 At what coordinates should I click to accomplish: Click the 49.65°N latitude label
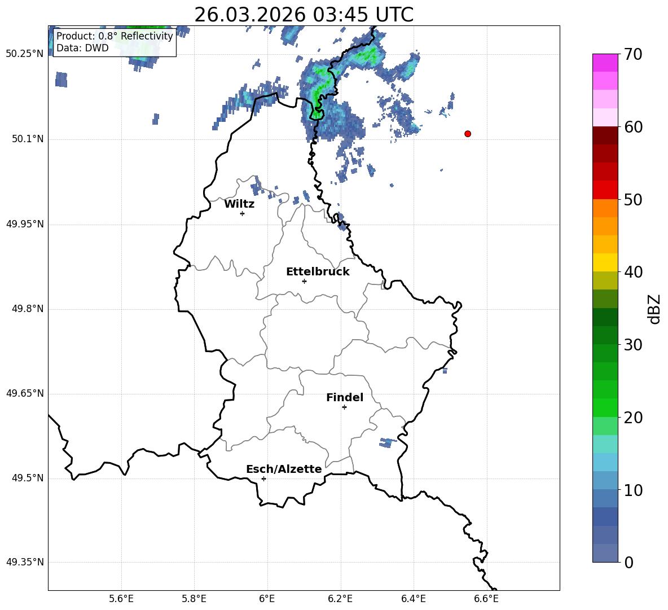25,393
